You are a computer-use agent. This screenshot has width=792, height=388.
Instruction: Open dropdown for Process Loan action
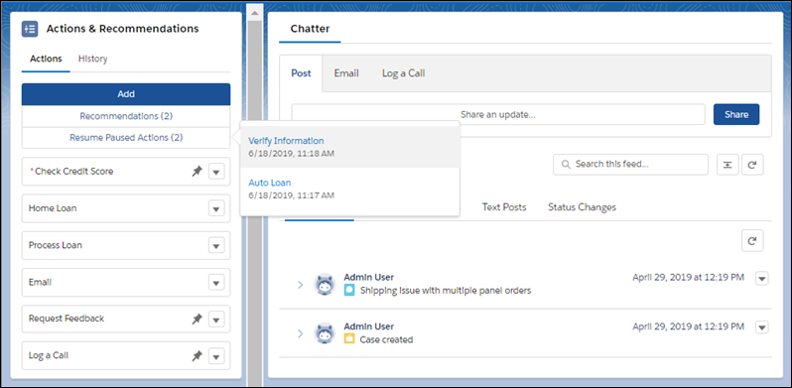(x=216, y=245)
